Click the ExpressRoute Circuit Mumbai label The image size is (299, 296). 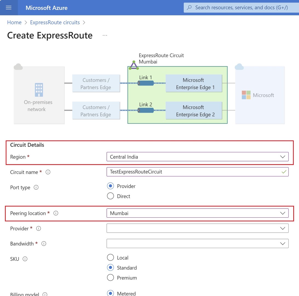pos(161,59)
